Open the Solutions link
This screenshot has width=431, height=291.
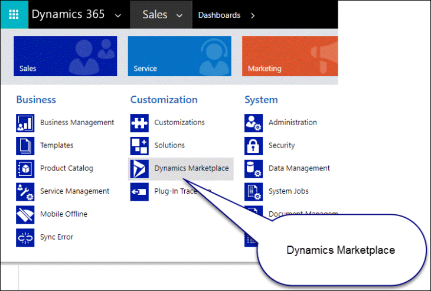[x=169, y=145]
